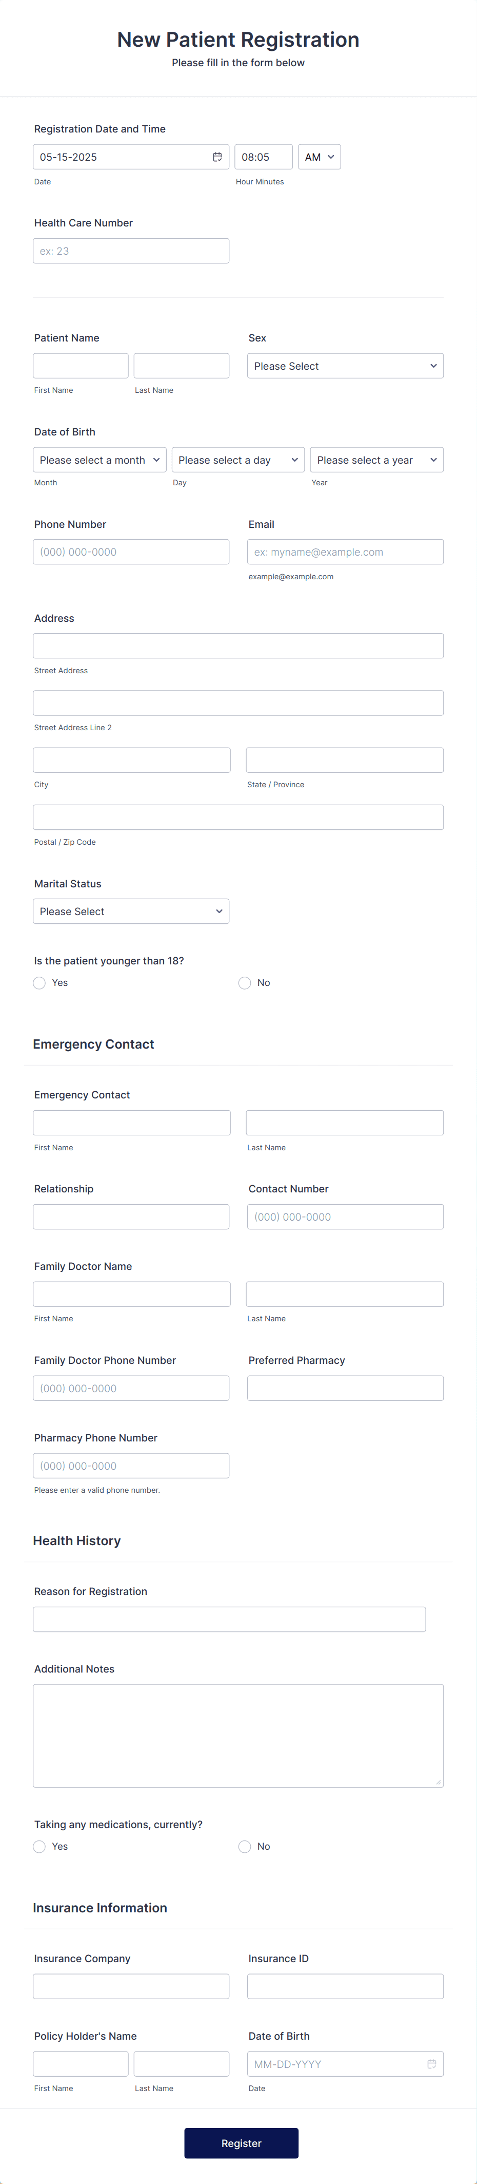Select the No radio under younger than 18
This screenshot has height=2184, width=477.
coord(244,983)
